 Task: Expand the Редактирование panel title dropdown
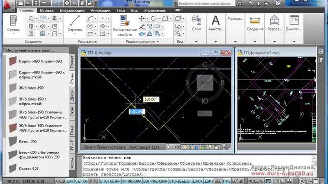[x=158, y=42]
